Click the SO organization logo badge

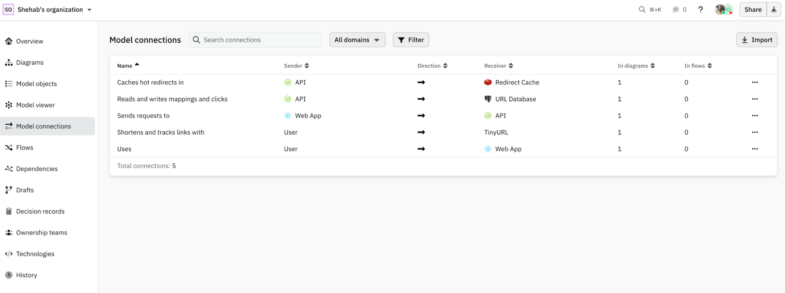pos(8,9)
